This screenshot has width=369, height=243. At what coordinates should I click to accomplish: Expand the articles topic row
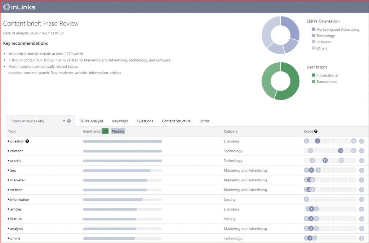[x=9, y=209]
